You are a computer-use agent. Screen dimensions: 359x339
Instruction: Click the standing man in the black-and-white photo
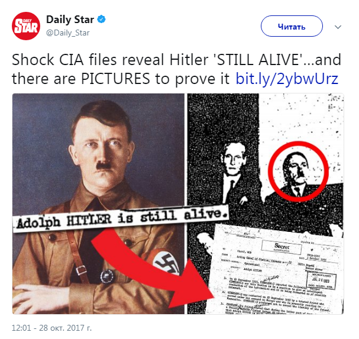pos(234,173)
